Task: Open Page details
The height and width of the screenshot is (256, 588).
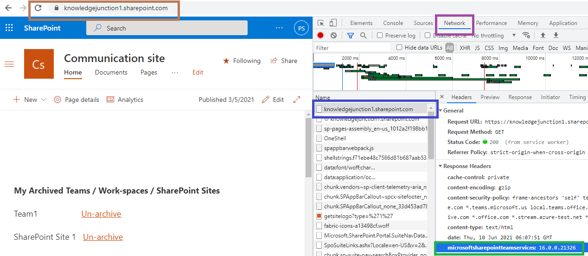Action: 77,100
